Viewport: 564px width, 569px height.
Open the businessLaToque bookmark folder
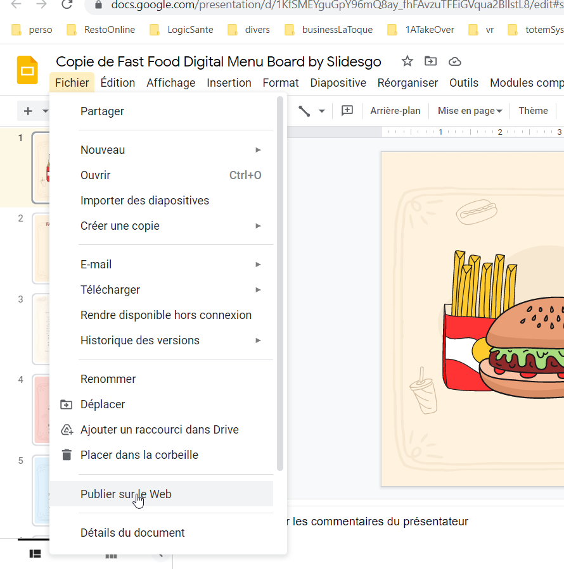pos(329,30)
